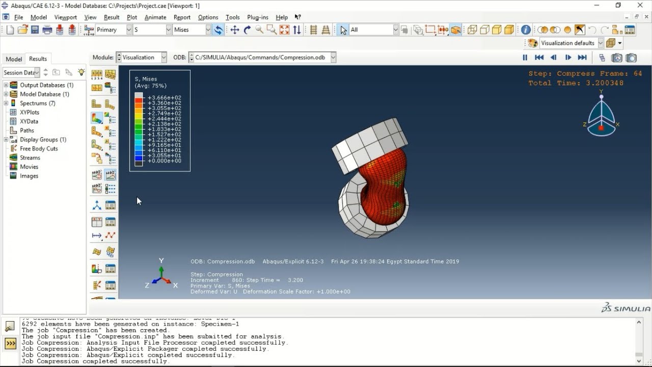Select XYPlots in the results tree
The width and height of the screenshot is (652, 367).
pos(30,112)
